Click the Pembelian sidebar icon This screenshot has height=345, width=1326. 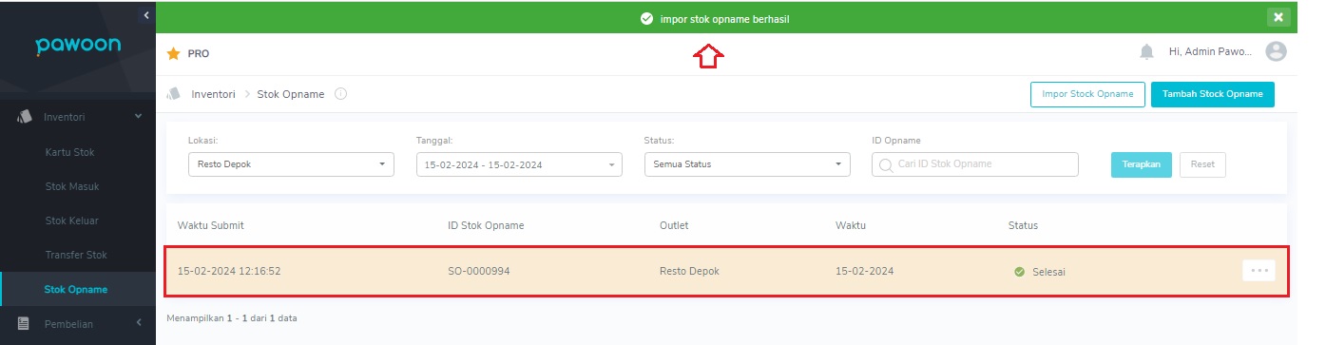tap(24, 324)
